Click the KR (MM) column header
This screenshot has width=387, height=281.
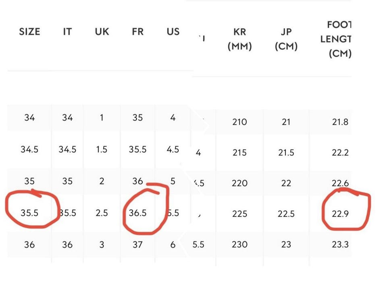click(x=239, y=39)
